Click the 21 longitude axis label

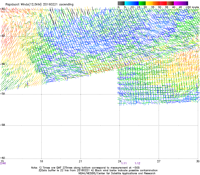80,161
